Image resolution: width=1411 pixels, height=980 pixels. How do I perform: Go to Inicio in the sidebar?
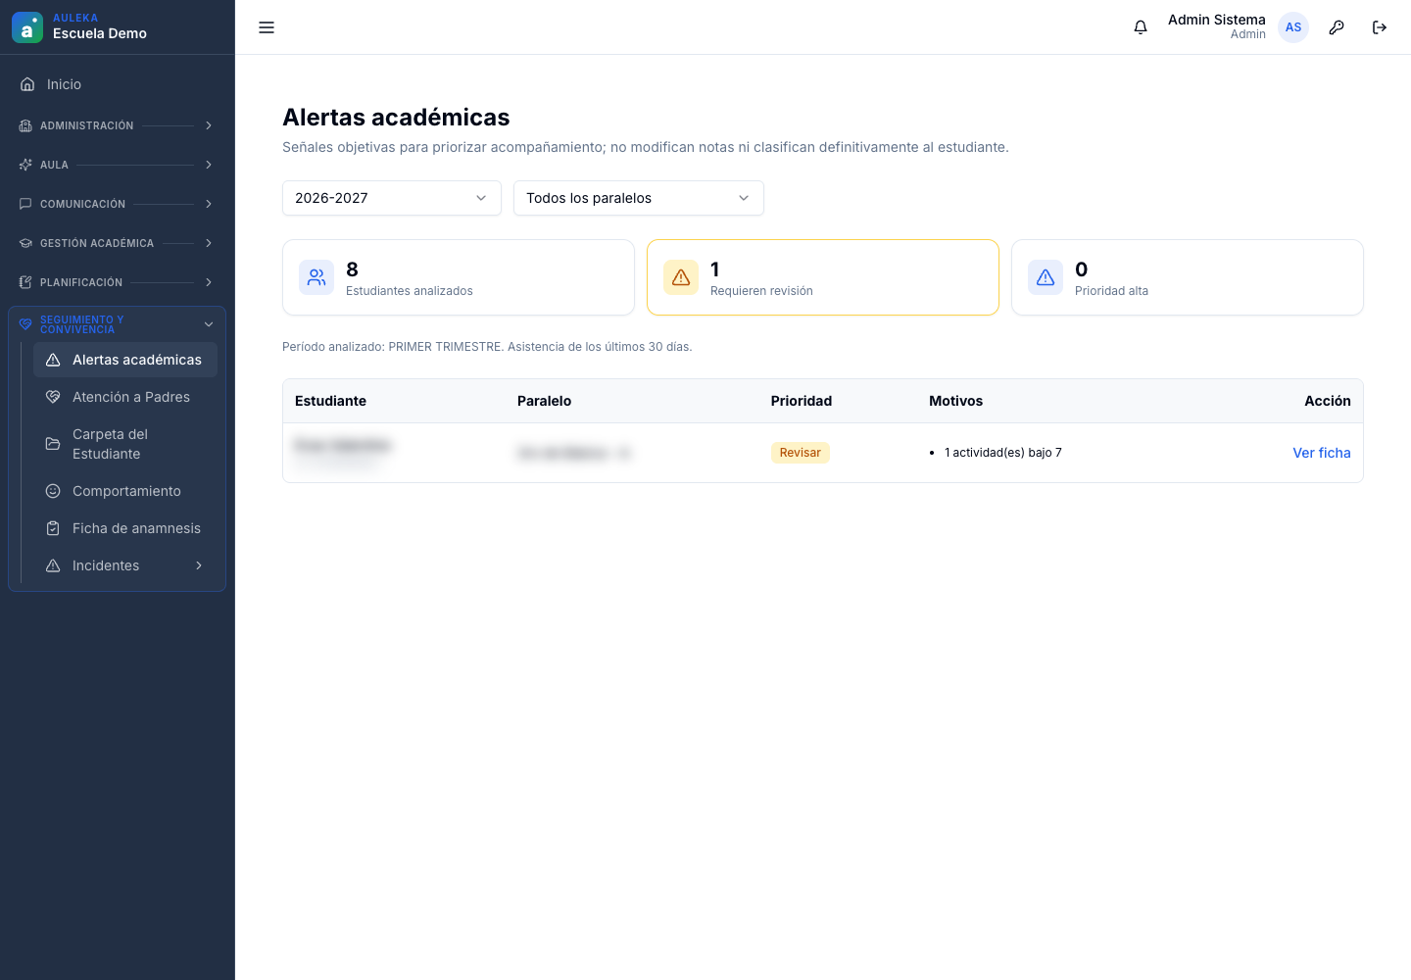pyautogui.click(x=118, y=84)
